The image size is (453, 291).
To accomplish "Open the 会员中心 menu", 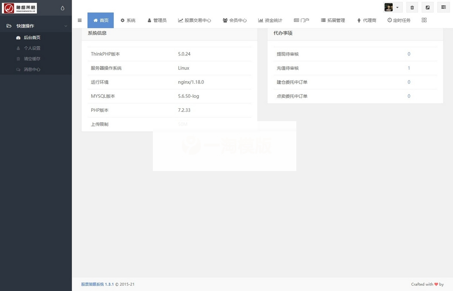I will (x=235, y=20).
